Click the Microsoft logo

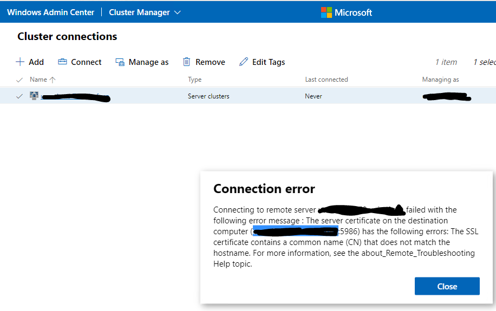click(327, 12)
